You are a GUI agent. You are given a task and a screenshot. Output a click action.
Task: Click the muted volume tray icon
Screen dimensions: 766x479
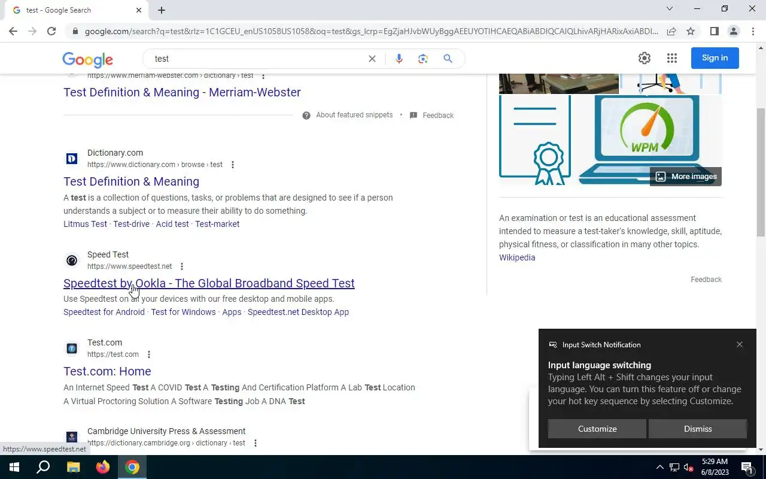pos(689,467)
